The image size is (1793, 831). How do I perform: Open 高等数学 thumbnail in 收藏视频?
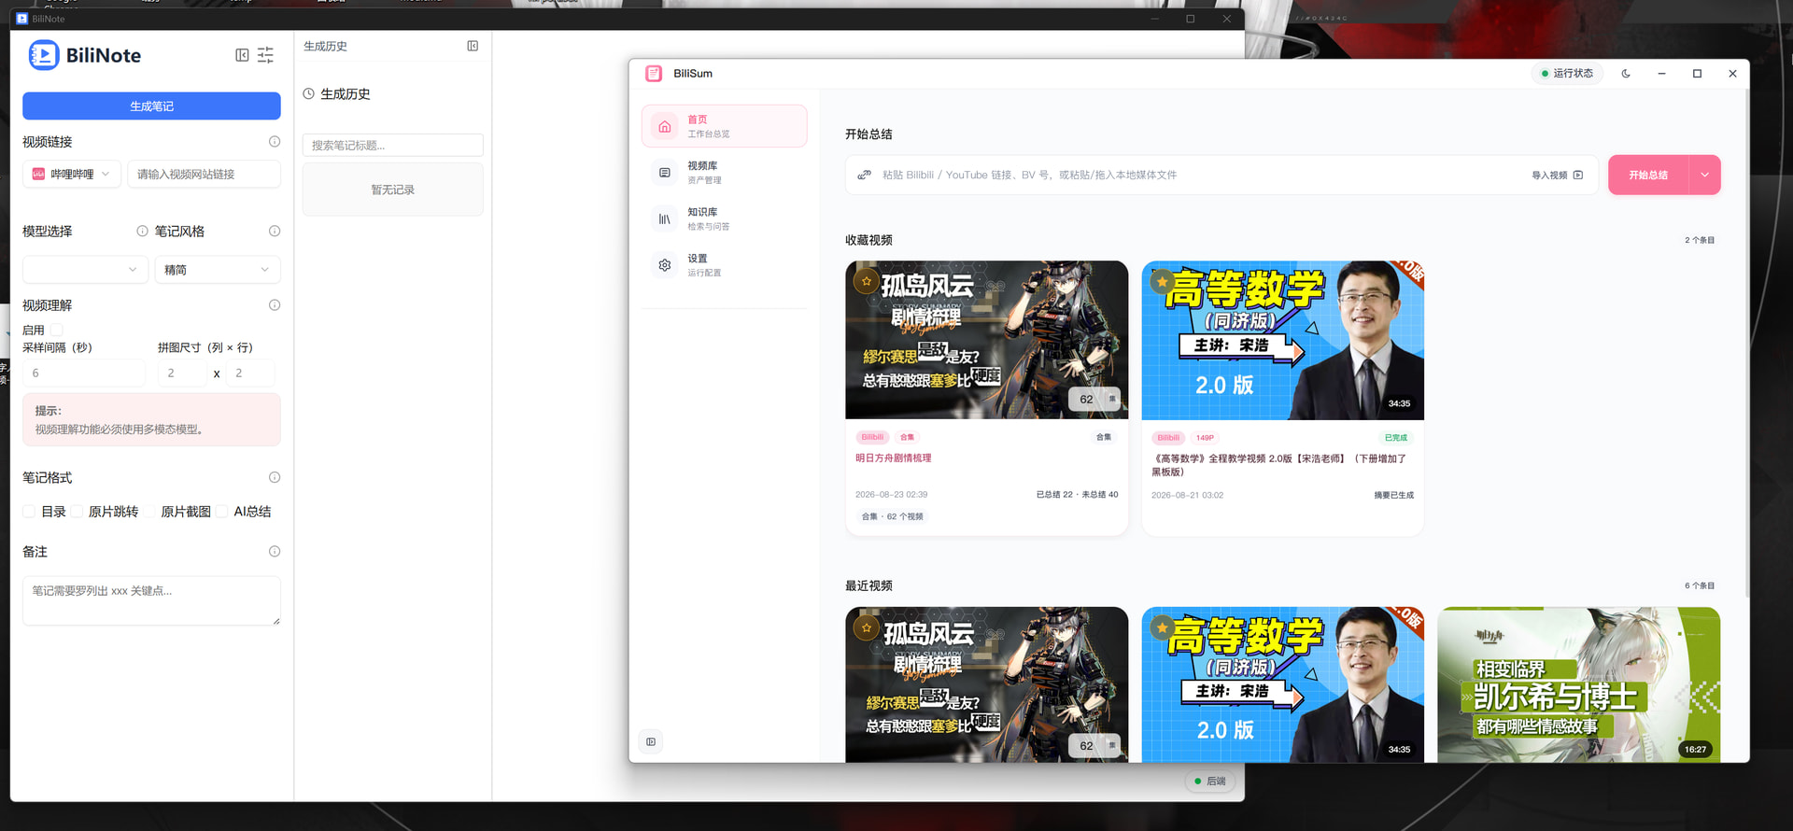pyautogui.click(x=1282, y=340)
